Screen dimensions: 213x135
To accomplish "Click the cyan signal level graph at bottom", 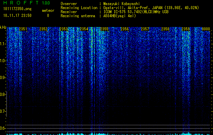I will click(x=108, y=134).
